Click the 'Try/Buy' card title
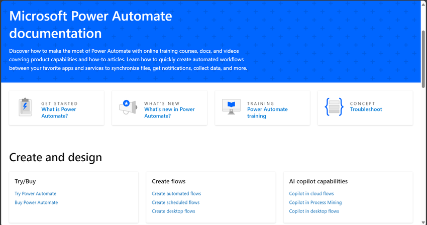This screenshot has width=427, height=225. tap(25, 181)
